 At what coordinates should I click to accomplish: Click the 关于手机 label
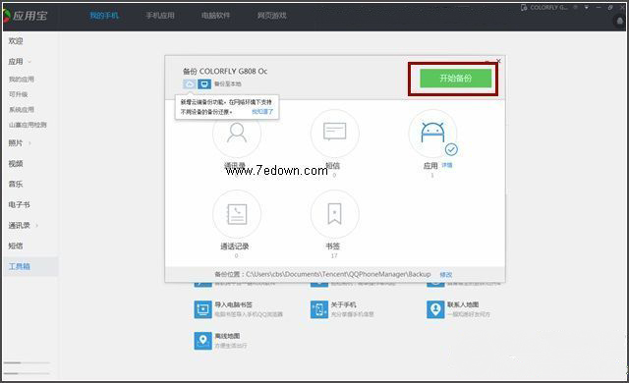point(343,304)
